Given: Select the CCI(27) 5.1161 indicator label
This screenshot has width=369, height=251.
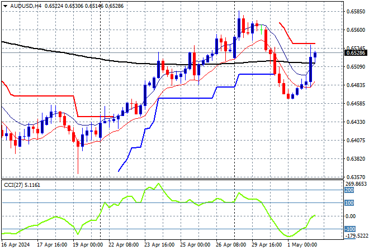Looking at the screenshot, I should [22, 185].
